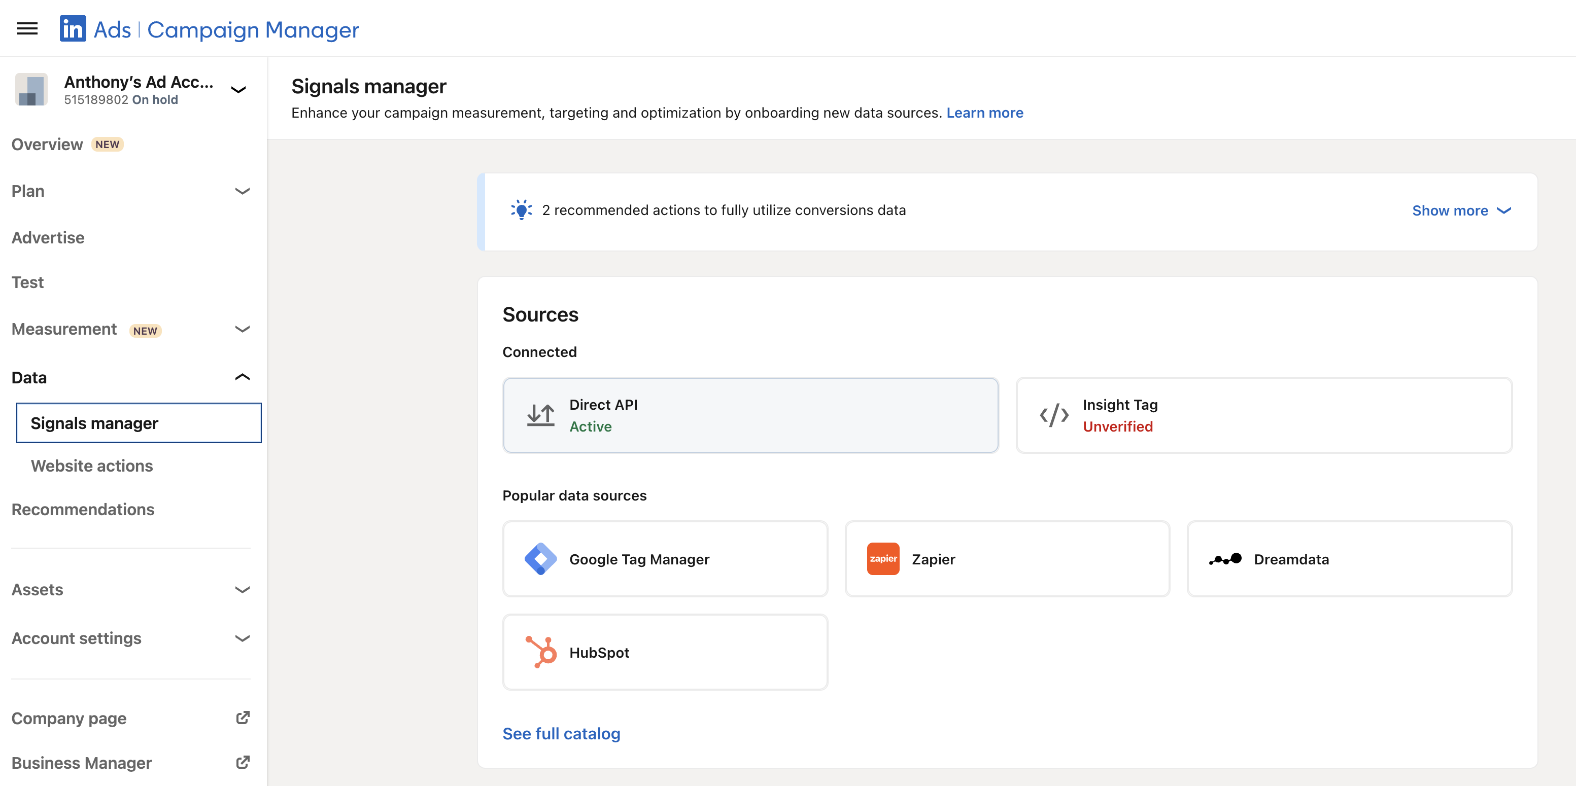Click the Insight Tag code brackets icon
Image resolution: width=1576 pixels, height=786 pixels.
point(1054,415)
